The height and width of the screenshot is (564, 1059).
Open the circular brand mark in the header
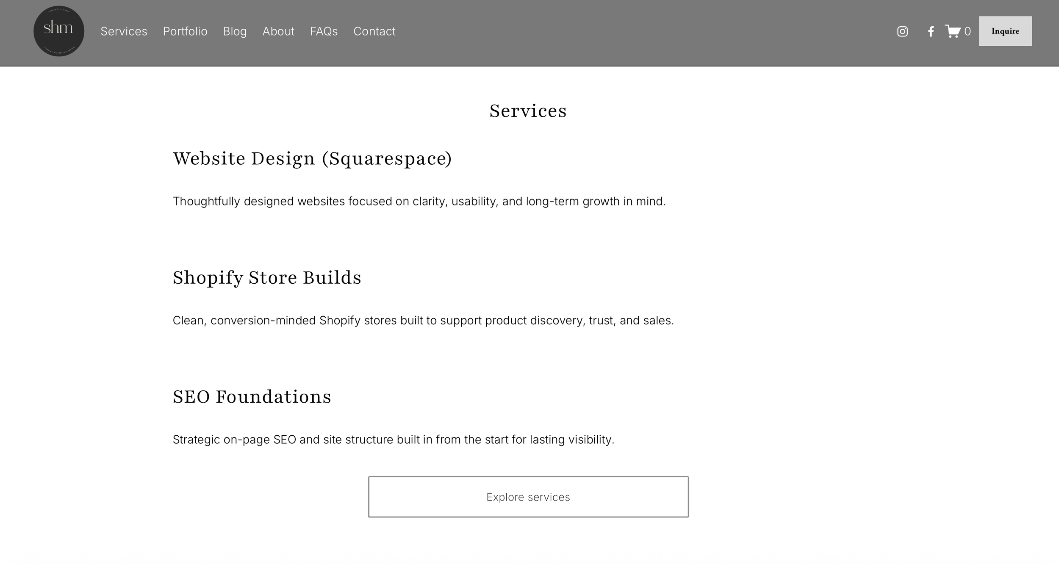[59, 30]
